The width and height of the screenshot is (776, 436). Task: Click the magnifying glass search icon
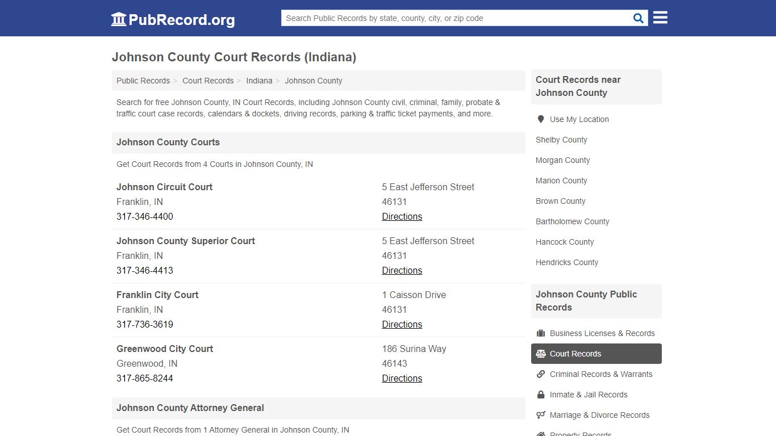(639, 18)
